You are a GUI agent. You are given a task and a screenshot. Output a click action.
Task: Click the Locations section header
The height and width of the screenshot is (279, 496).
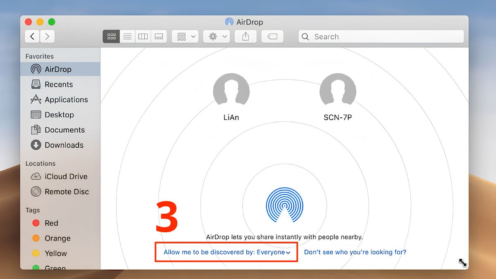[41, 164]
